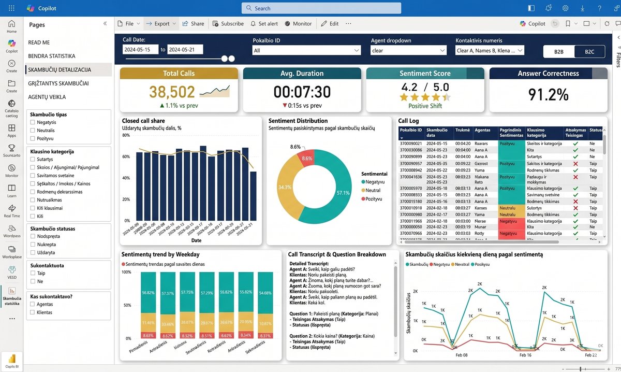
Task: Open settings gear in the header
Action: pyautogui.click(x=565, y=8)
